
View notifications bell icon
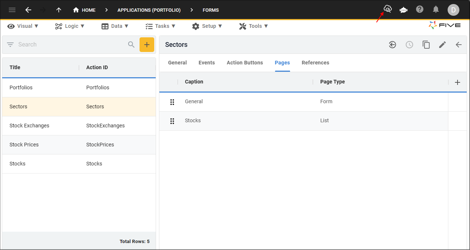coord(436,9)
